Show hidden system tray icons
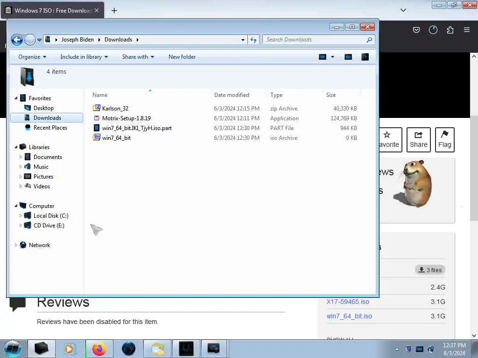 tap(397, 349)
